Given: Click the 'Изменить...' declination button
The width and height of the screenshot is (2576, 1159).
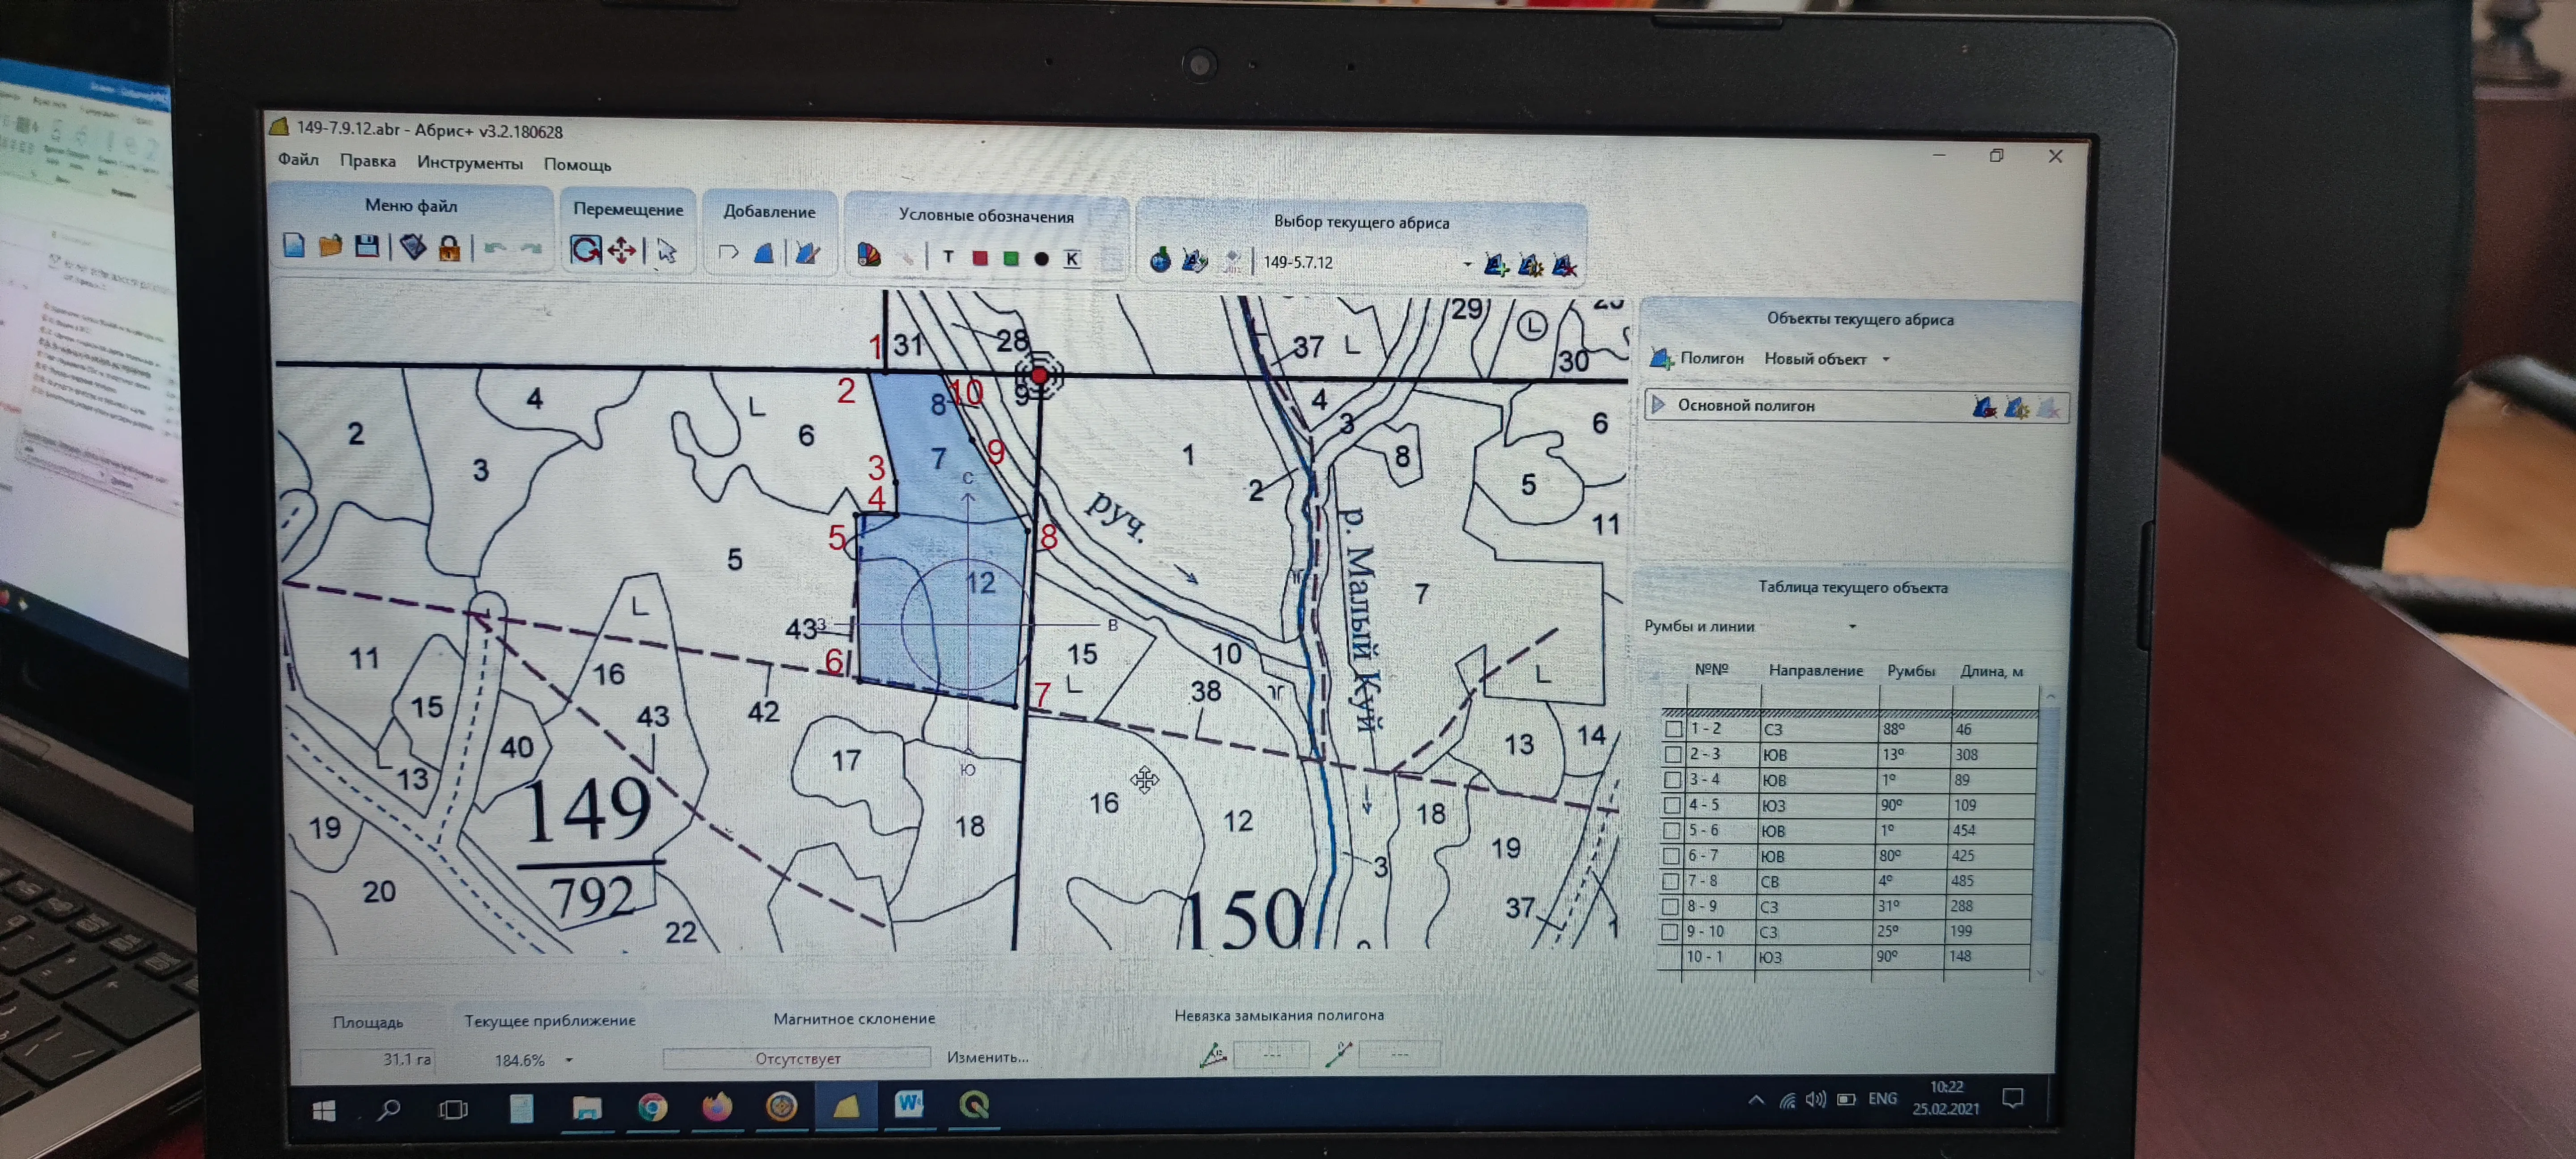Looking at the screenshot, I should pyautogui.click(x=987, y=1057).
